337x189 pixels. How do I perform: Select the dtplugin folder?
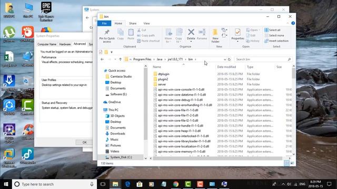coord(164,74)
